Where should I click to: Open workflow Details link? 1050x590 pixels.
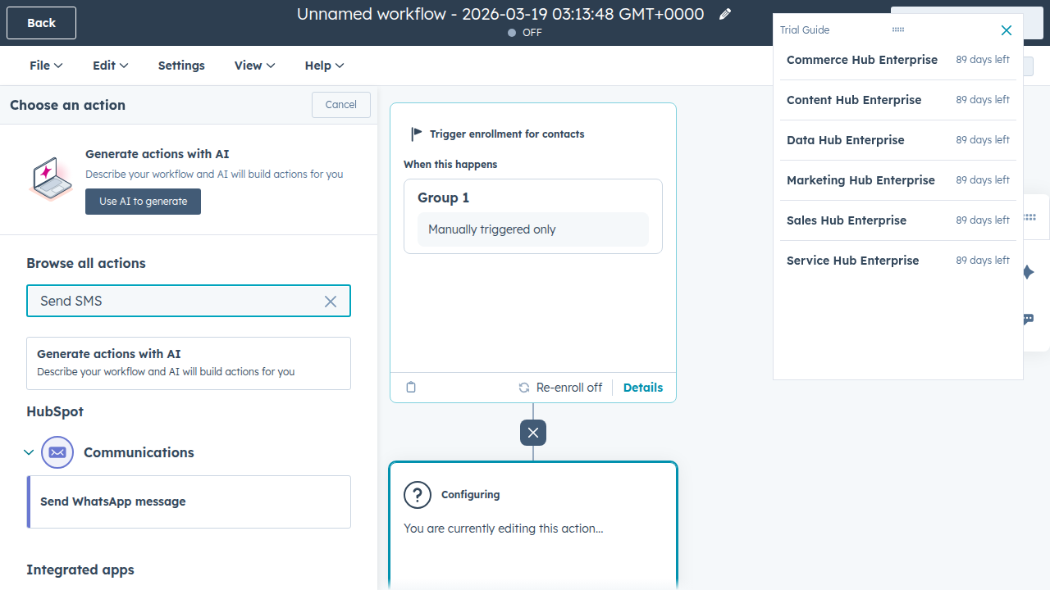point(642,387)
